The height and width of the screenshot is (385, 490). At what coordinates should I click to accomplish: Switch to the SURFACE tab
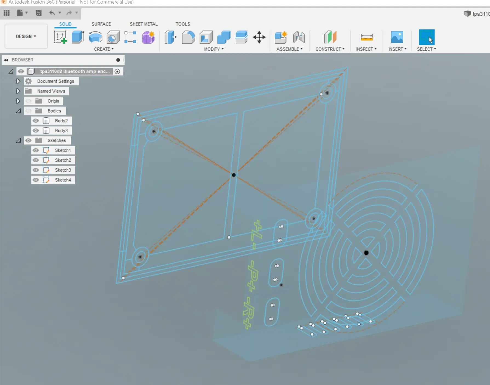coord(101,24)
